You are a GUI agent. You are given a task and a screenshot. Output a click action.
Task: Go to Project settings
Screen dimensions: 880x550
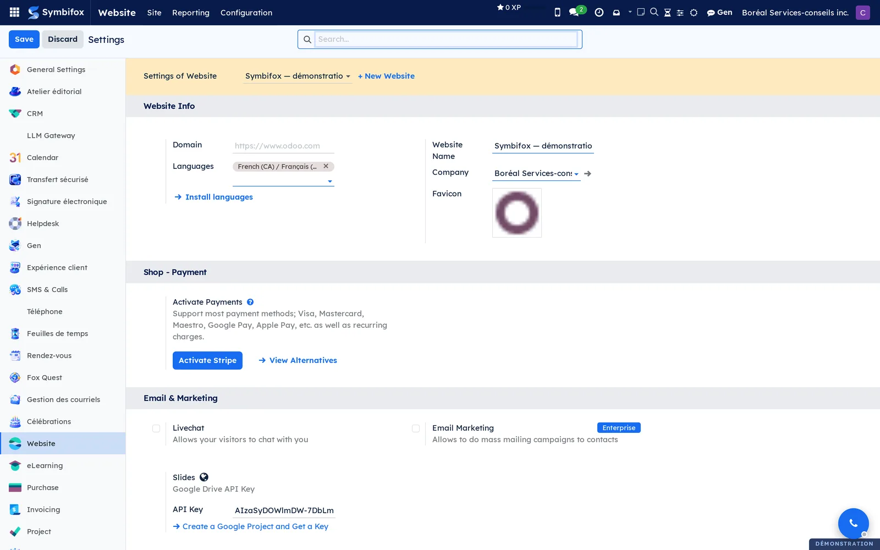coord(63,531)
